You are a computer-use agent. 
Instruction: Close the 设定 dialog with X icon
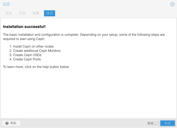coord(172,4)
